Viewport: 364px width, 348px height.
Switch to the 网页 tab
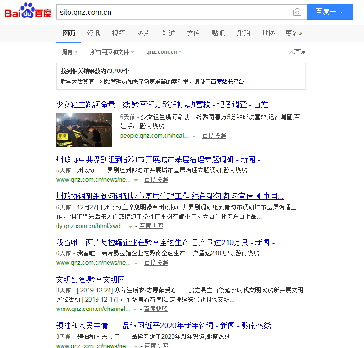point(69,33)
